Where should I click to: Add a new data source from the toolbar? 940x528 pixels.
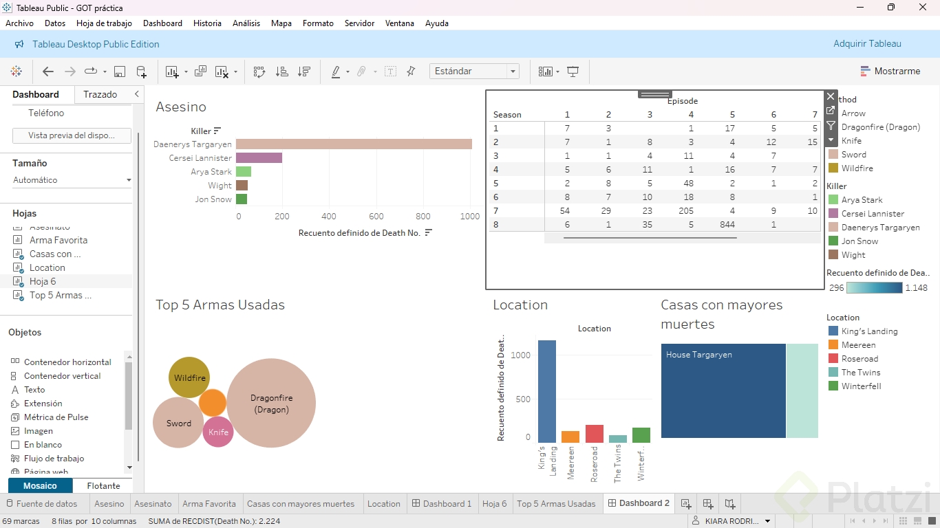pos(141,71)
